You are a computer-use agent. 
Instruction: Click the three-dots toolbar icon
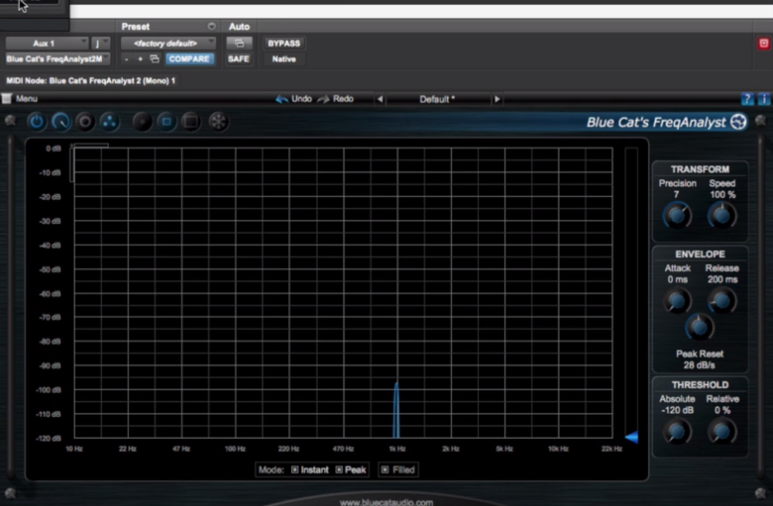pyautogui.click(x=109, y=122)
